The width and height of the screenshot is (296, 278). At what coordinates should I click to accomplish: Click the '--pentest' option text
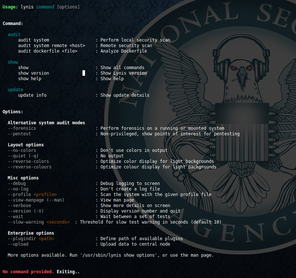19,134
